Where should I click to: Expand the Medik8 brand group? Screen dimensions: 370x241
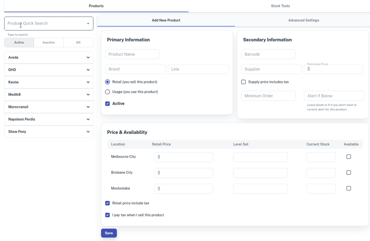pyautogui.click(x=88, y=95)
